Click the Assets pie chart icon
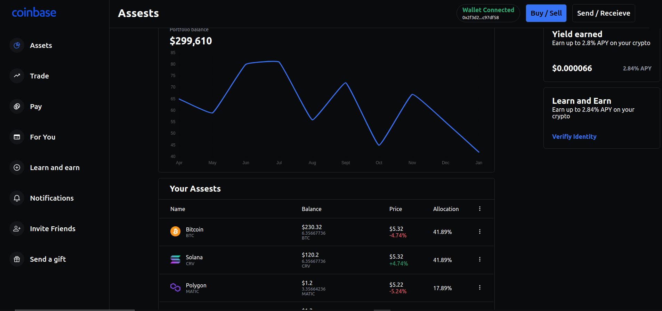The width and height of the screenshot is (662, 311). [17, 45]
